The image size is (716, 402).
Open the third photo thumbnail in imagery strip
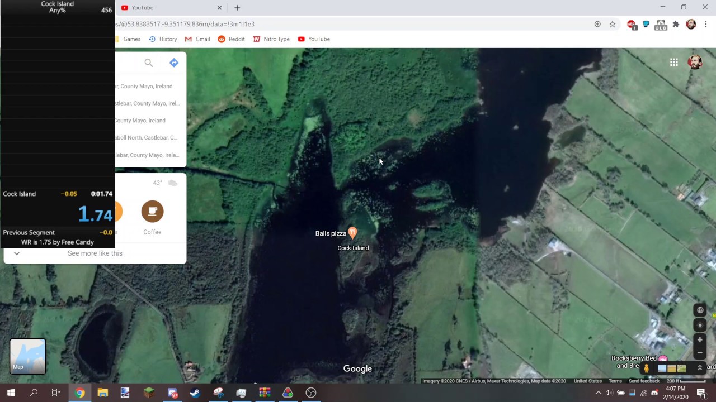pos(681,368)
